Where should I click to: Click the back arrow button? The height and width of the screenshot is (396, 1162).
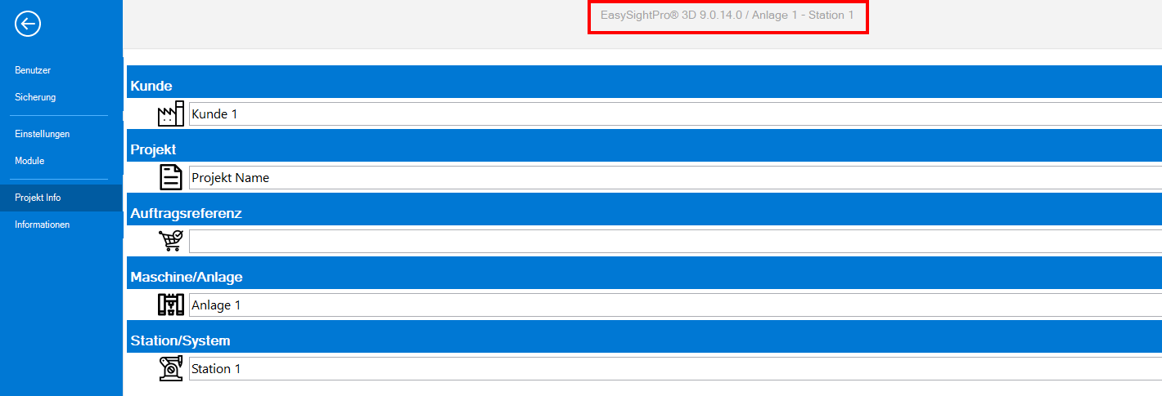point(28,24)
